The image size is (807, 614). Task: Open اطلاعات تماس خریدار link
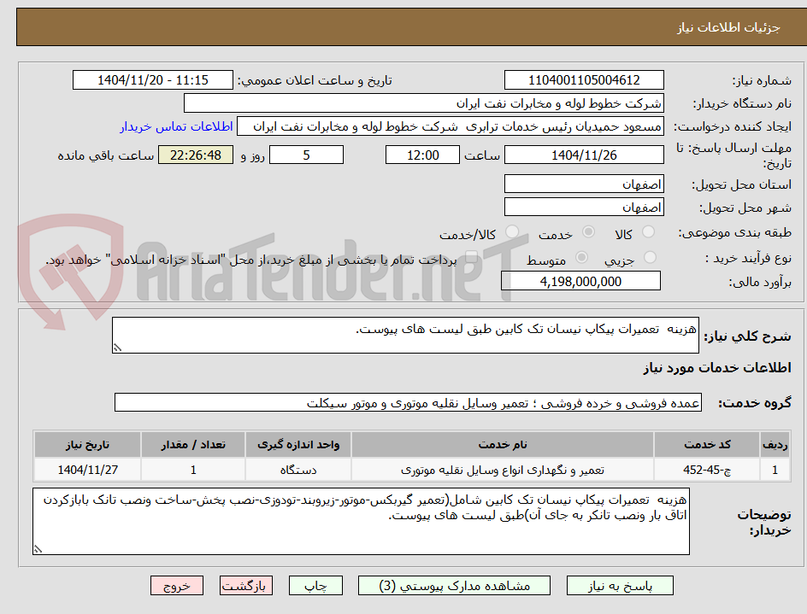pyautogui.click(x=176, y=126)
